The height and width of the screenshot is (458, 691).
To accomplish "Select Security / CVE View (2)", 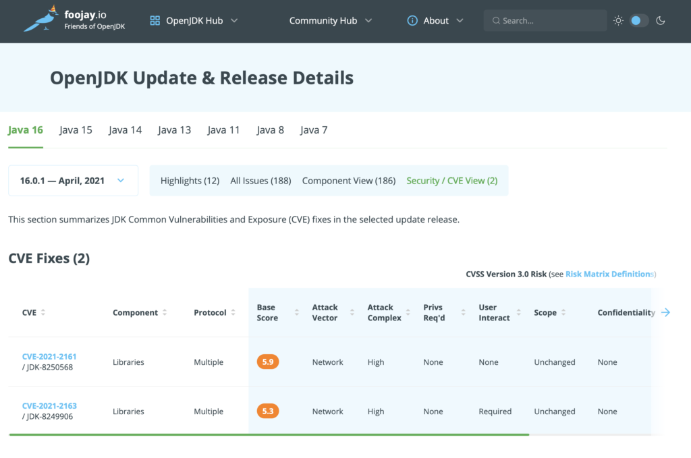I will point(451,181).
